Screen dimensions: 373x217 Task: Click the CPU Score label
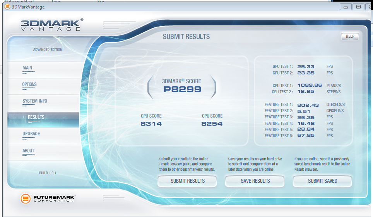(212, 116)
